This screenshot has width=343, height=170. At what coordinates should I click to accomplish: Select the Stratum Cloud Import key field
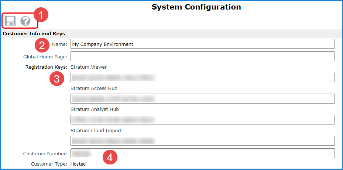coord(203,141)
